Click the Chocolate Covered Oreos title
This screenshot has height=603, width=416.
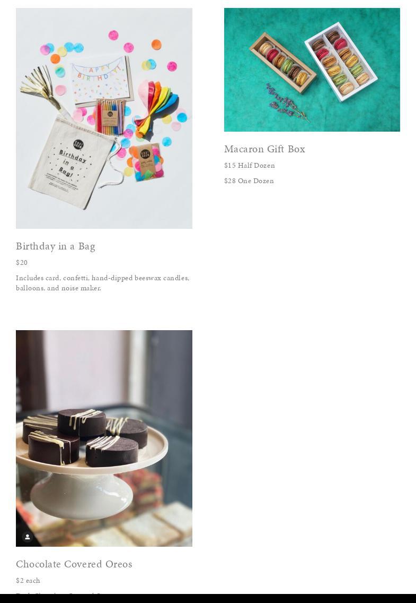74,564
